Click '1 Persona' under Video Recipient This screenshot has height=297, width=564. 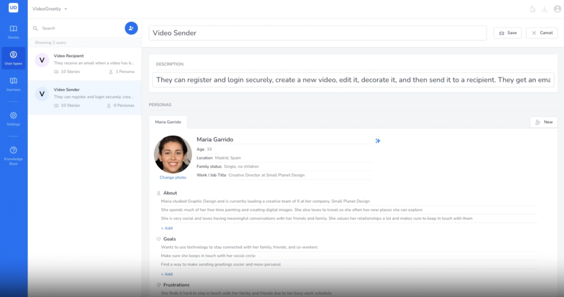[122, 72]
